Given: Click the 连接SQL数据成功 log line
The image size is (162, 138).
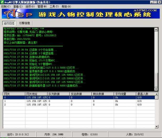Looking at the screenshot, I should (x=28, y=57).
